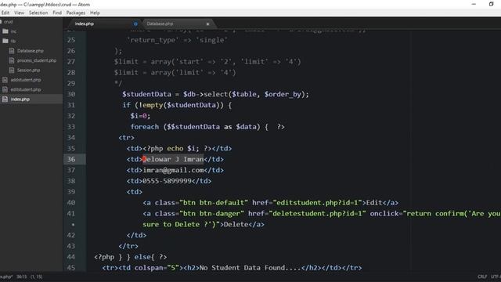This screenshot has height=282, width=501.
Task: Click the file icon beside index.php in tree
Action: coord(5,99)
